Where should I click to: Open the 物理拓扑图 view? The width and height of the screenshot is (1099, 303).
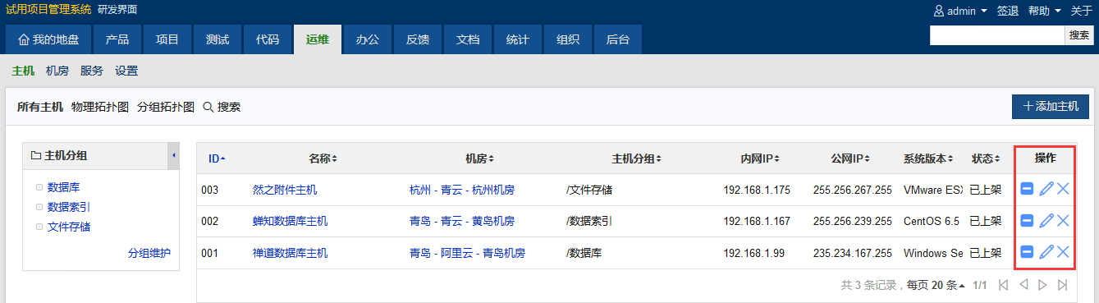(100, 107)
